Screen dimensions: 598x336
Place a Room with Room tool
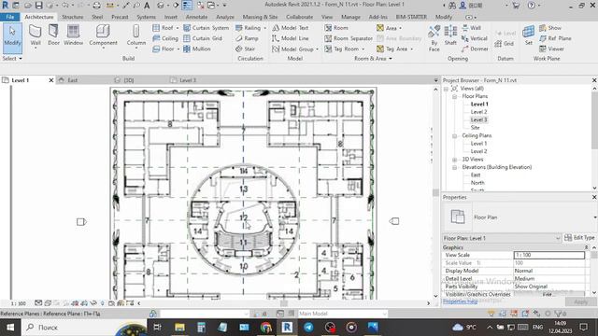pos(336,28)
